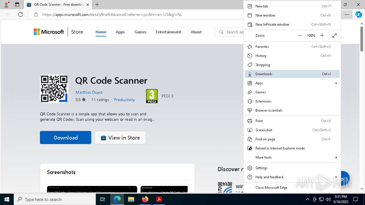Increase zoom with plus button
Image resolution: width=365 pixels, height=205 pixels.
coord(322,36)
